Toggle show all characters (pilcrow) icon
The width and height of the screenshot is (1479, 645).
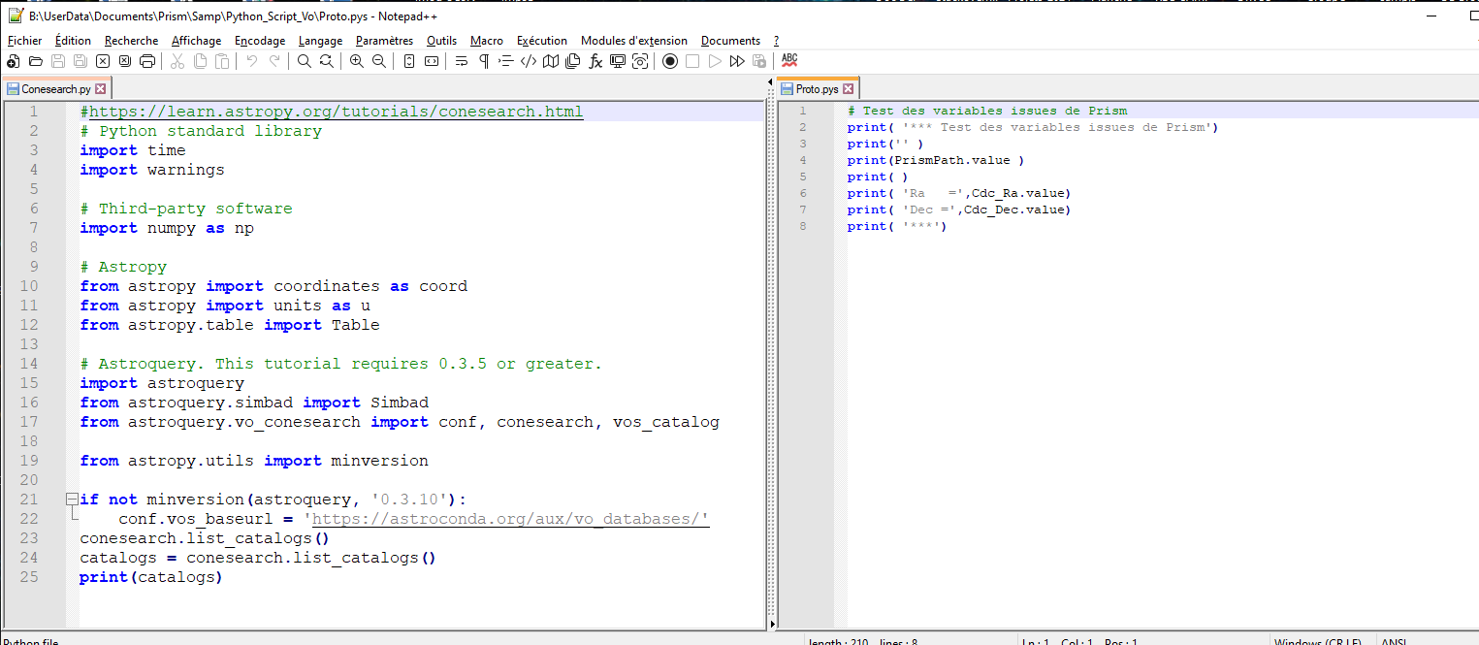click(483, 61)
